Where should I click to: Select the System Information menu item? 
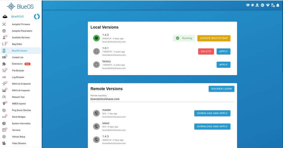coord(21,124)
